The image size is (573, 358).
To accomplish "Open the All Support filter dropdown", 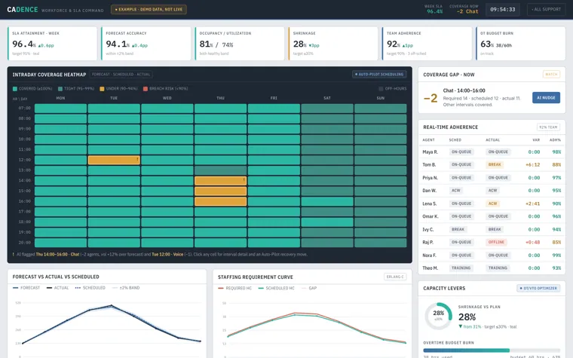I will pos(547,10).
